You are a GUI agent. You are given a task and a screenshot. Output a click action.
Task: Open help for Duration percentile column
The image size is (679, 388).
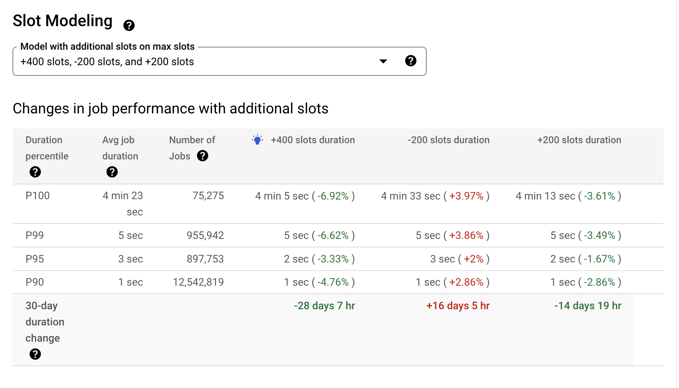click(35, 172)
